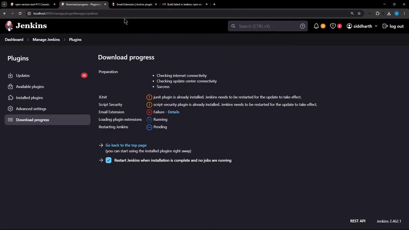
Task: Open the REST API footer link
Action: click(x=358, y=221)
